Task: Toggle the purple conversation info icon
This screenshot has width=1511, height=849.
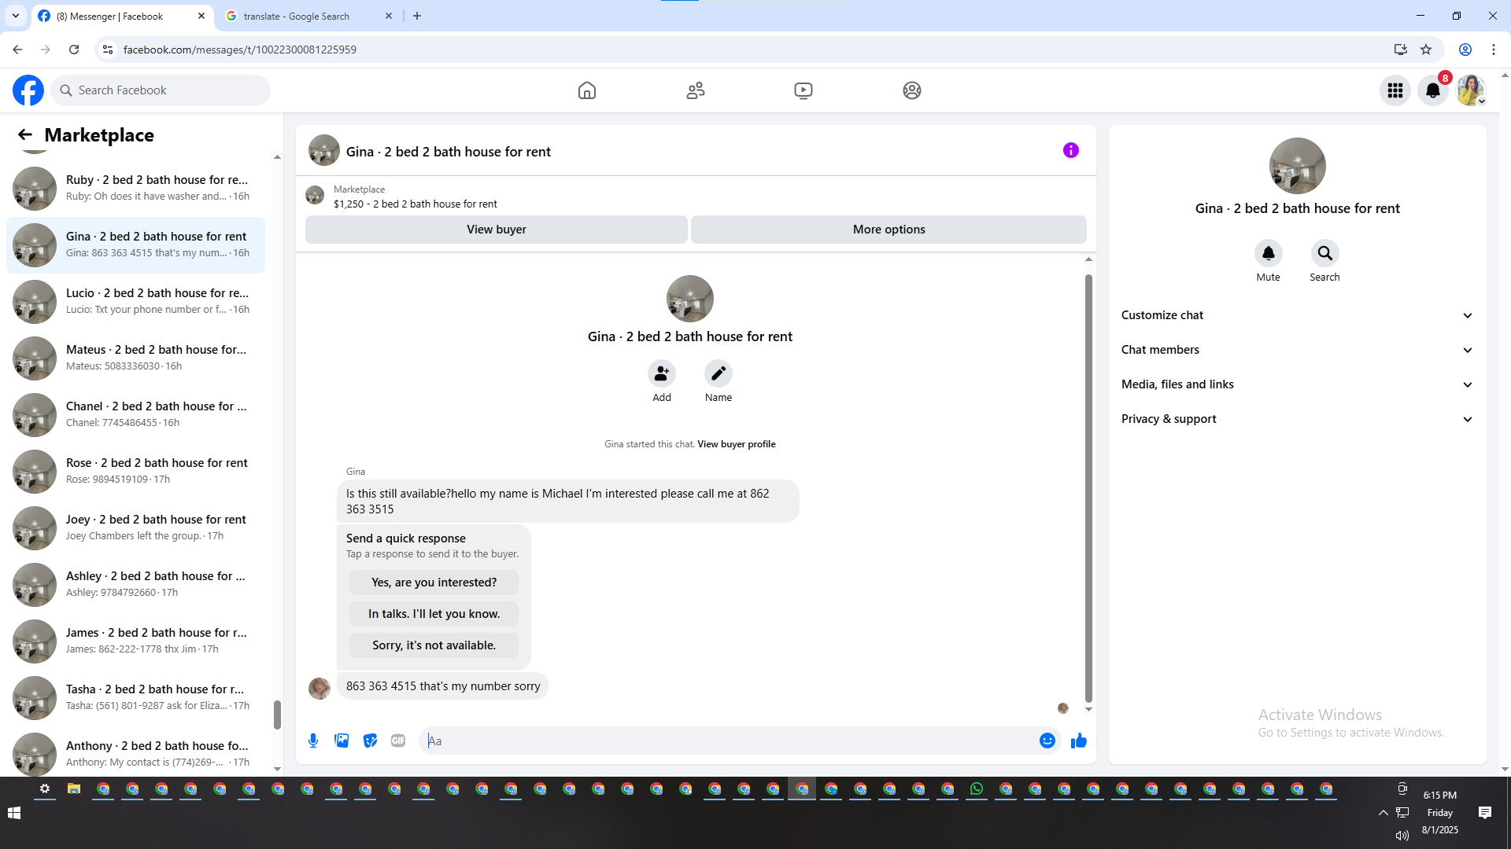Action: click(x=1070, y=150)
